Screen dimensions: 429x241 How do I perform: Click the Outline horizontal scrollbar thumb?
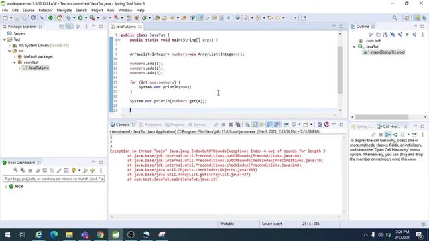pyautogui.click(x=381, y=117)
